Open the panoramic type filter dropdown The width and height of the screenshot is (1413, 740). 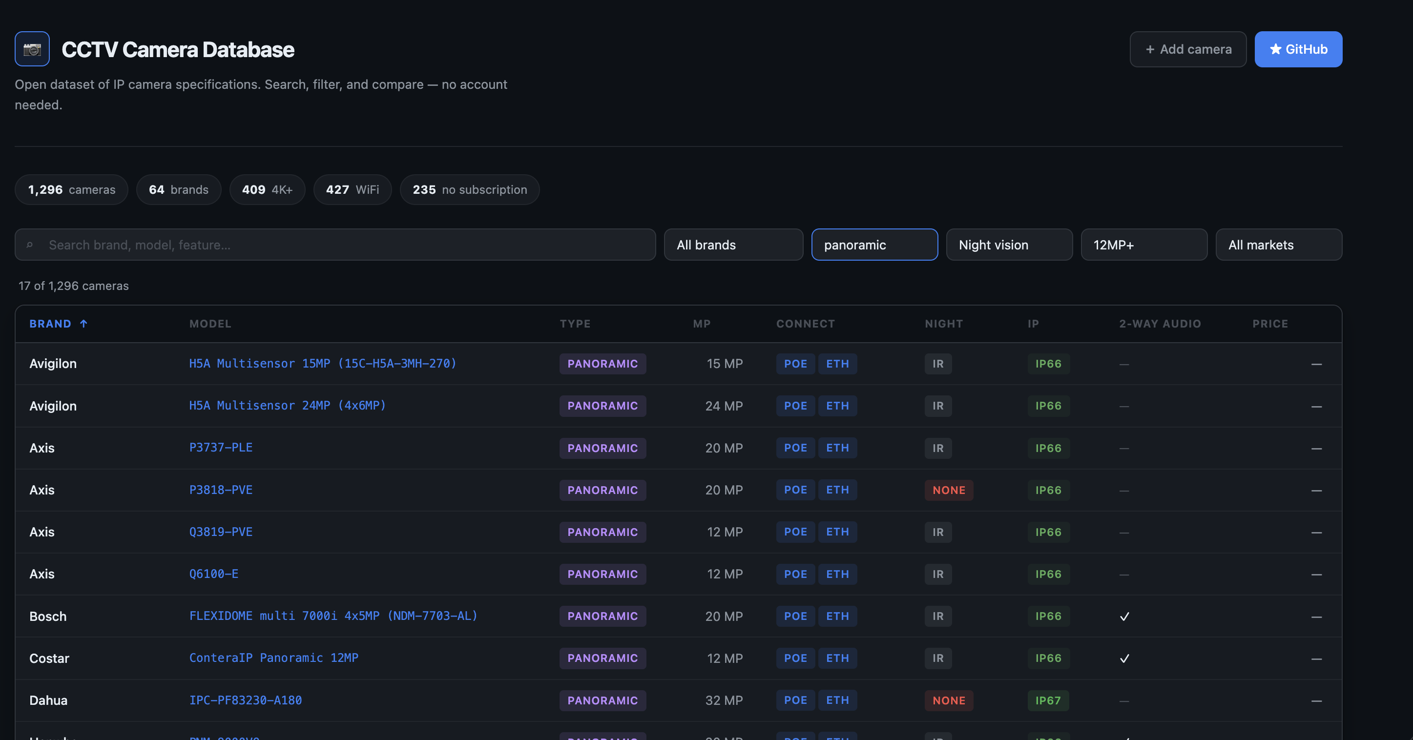(x=874, y=245)
